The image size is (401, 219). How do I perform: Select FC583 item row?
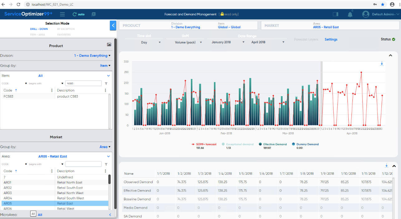pos(54,96)
